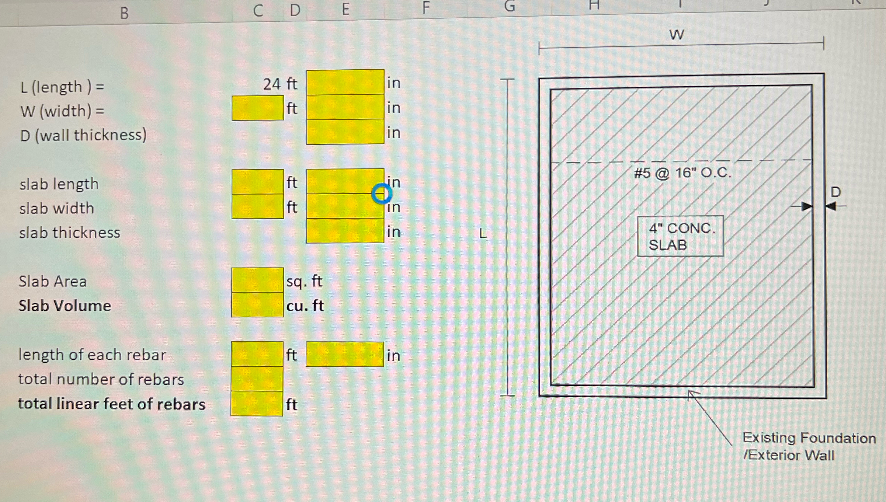
Task: Click total linear feet of rebars cell
Action: coord(257,404)
